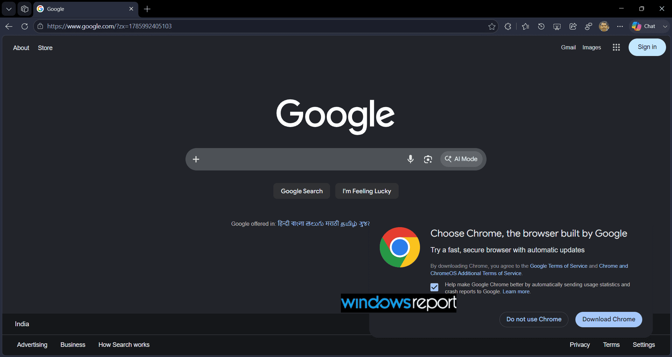672x357 pixels.
Task: Open the Settings and more ellipsis menu
Action: click(620, 26)
